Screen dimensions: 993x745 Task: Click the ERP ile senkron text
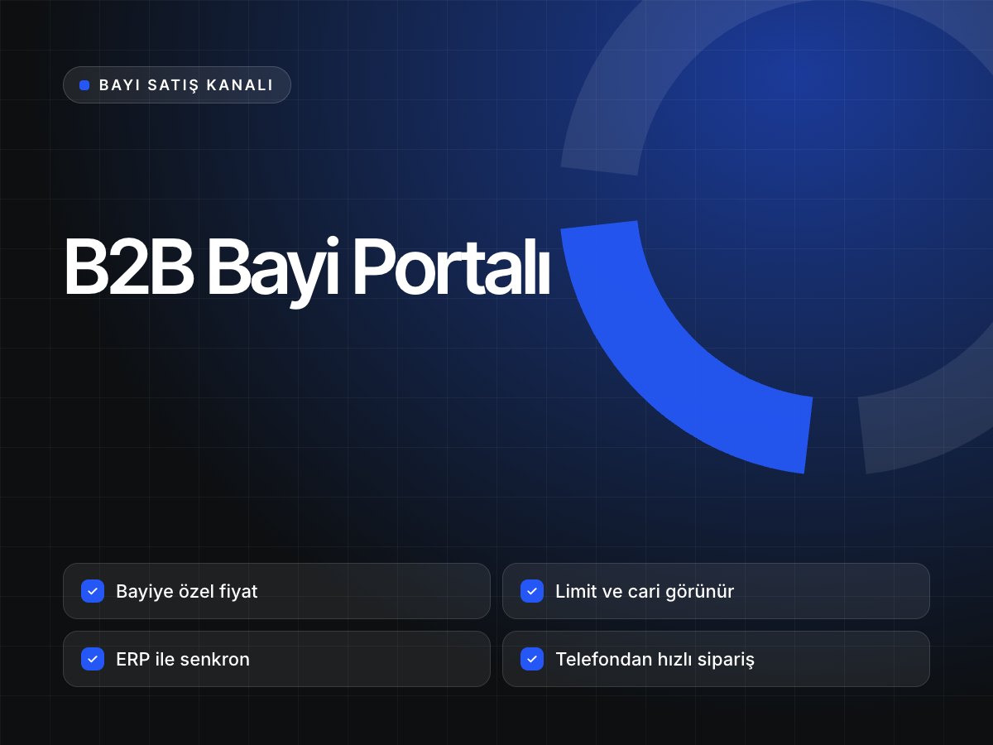(x=183, y=660)
